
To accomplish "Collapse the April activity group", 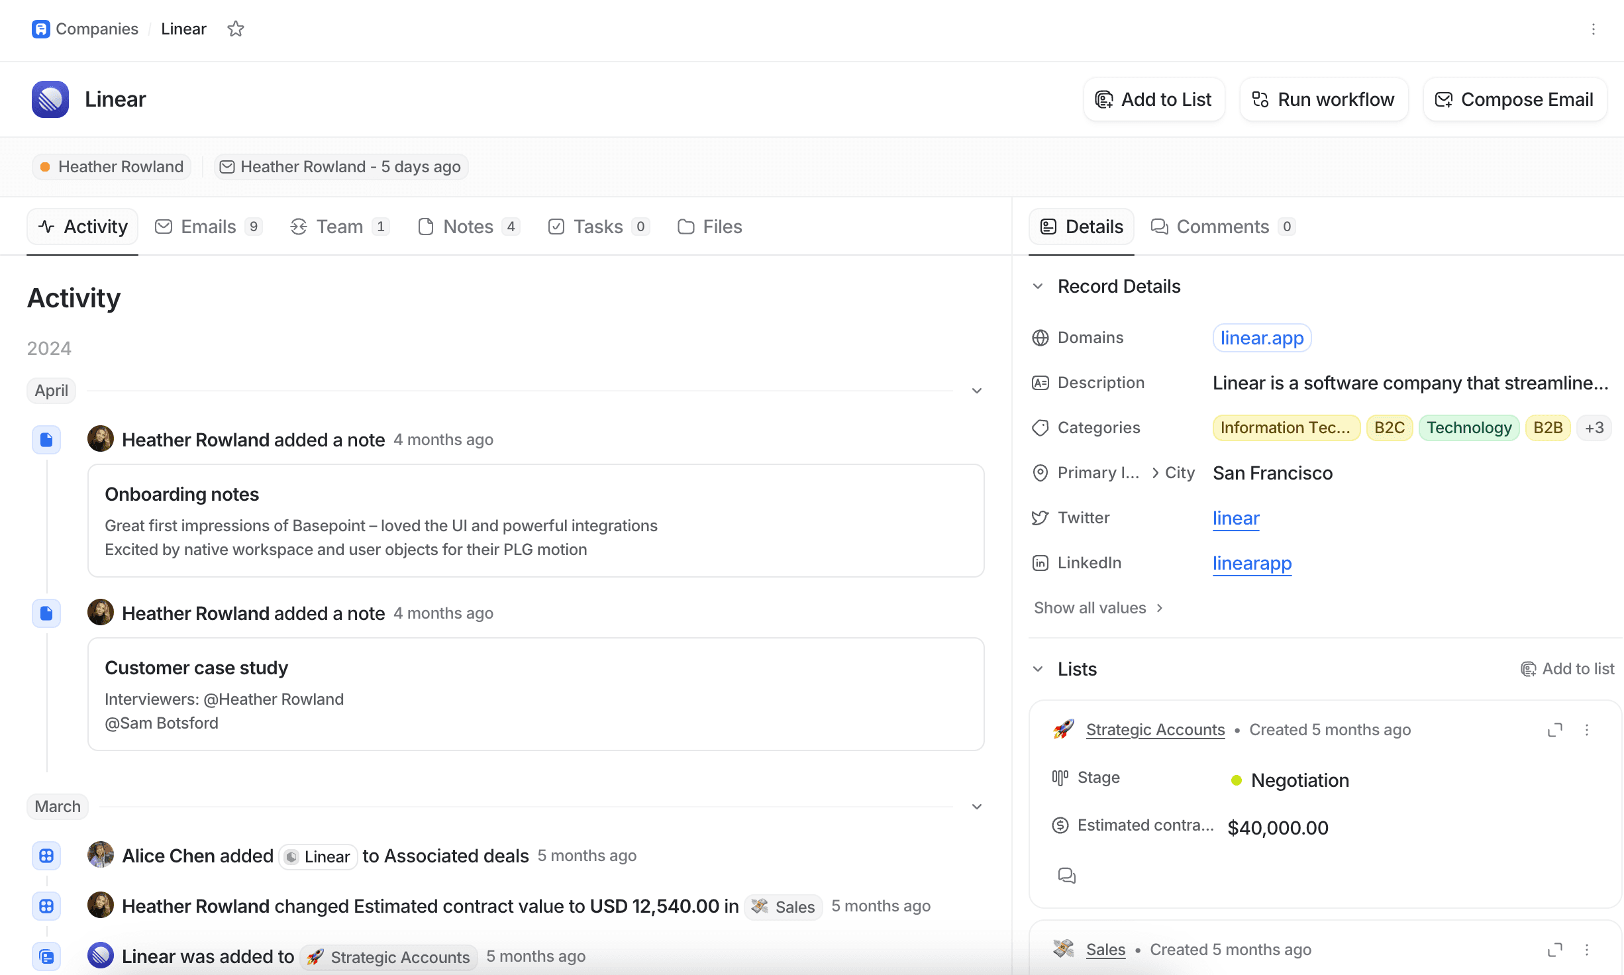I will [x=977, y=391].
